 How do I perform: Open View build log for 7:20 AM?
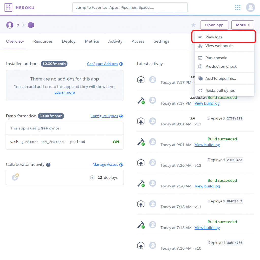click(207, 186)
